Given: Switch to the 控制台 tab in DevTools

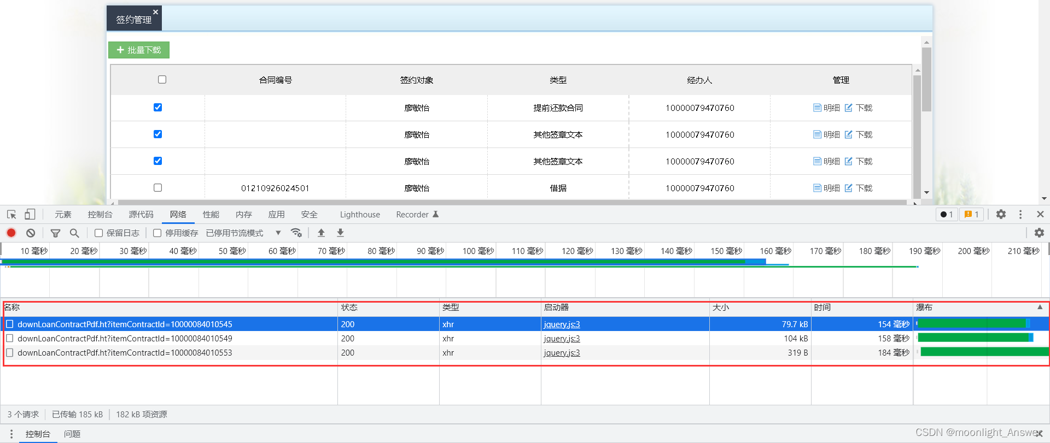Looking at the screenshot, I should click(100, 214).
